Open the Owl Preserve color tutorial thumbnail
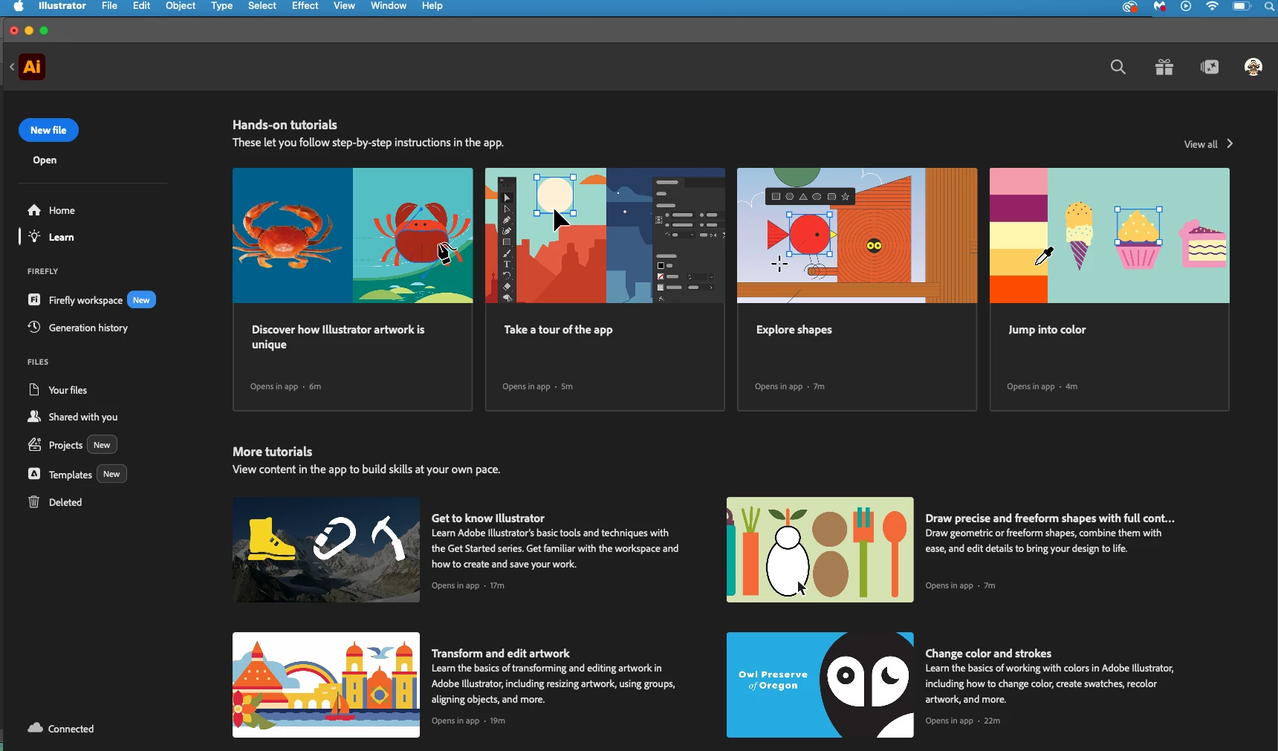Screen dimensions: 1278x751 (820, 685)
